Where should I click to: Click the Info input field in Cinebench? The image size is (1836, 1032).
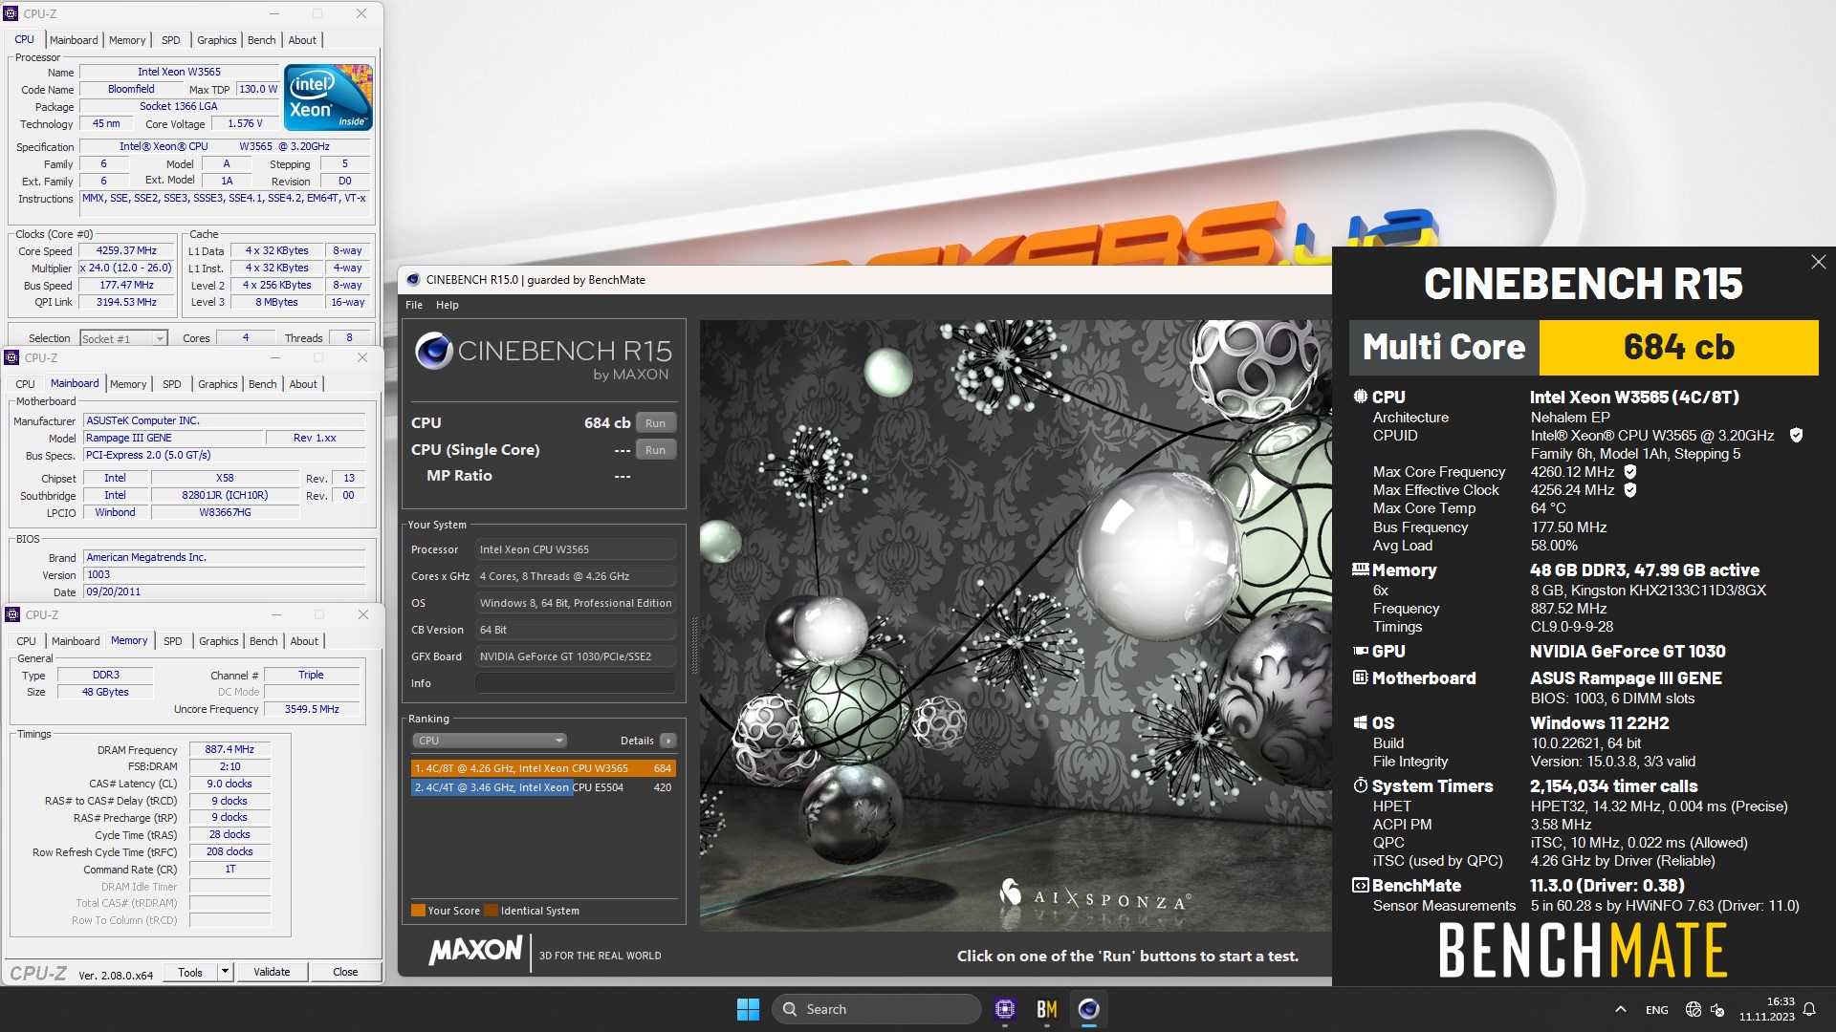pos(576,683)
